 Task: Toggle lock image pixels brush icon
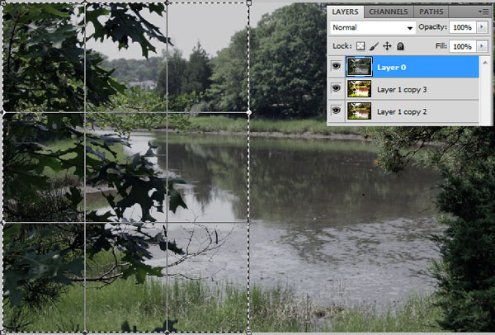(x=374, y=46)
